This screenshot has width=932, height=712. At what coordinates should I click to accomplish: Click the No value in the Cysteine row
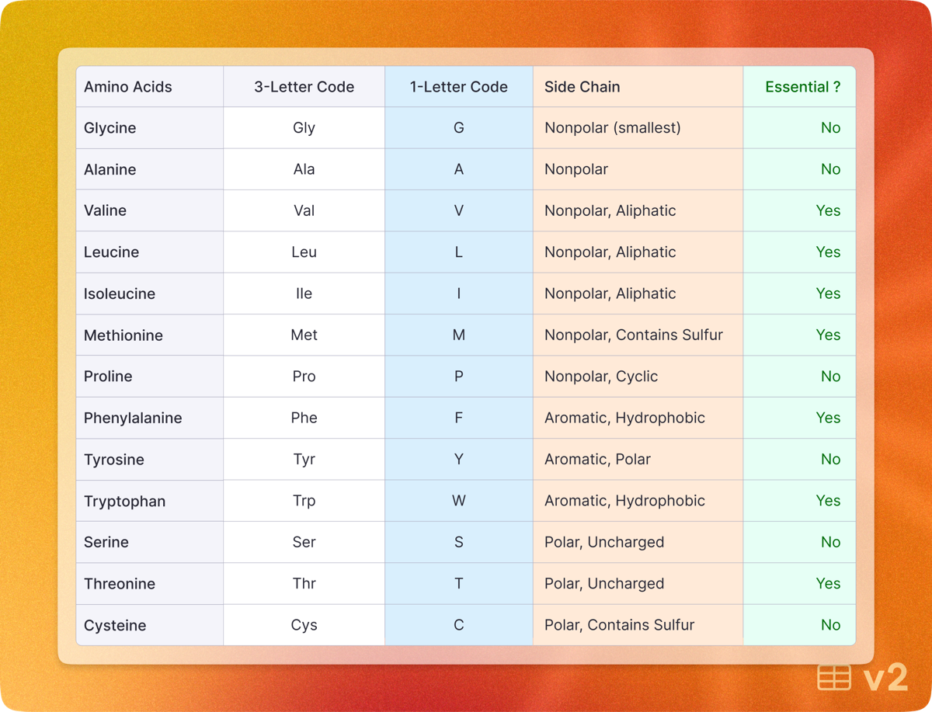point(830,625)
